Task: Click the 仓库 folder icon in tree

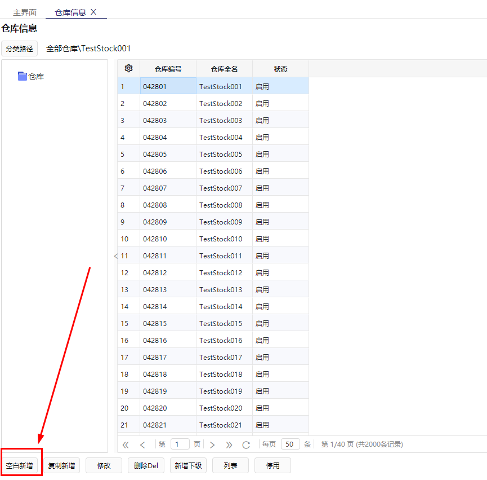Action: pos(23,76)
